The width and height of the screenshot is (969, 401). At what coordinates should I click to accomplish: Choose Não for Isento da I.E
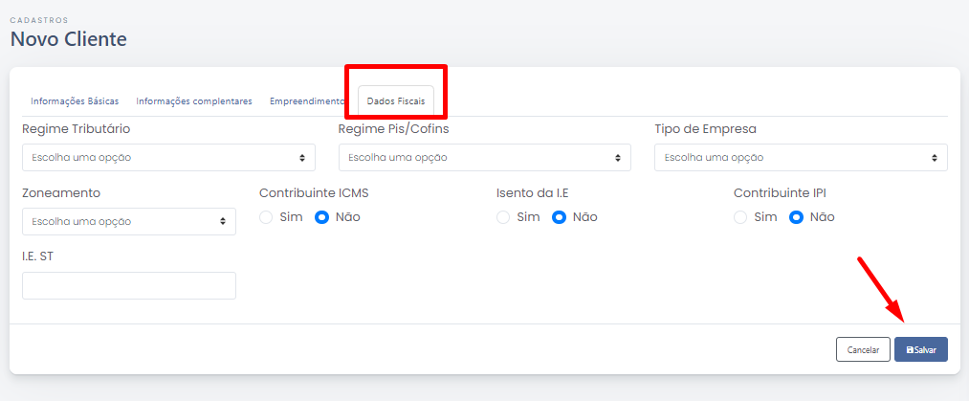pos(559,217)
